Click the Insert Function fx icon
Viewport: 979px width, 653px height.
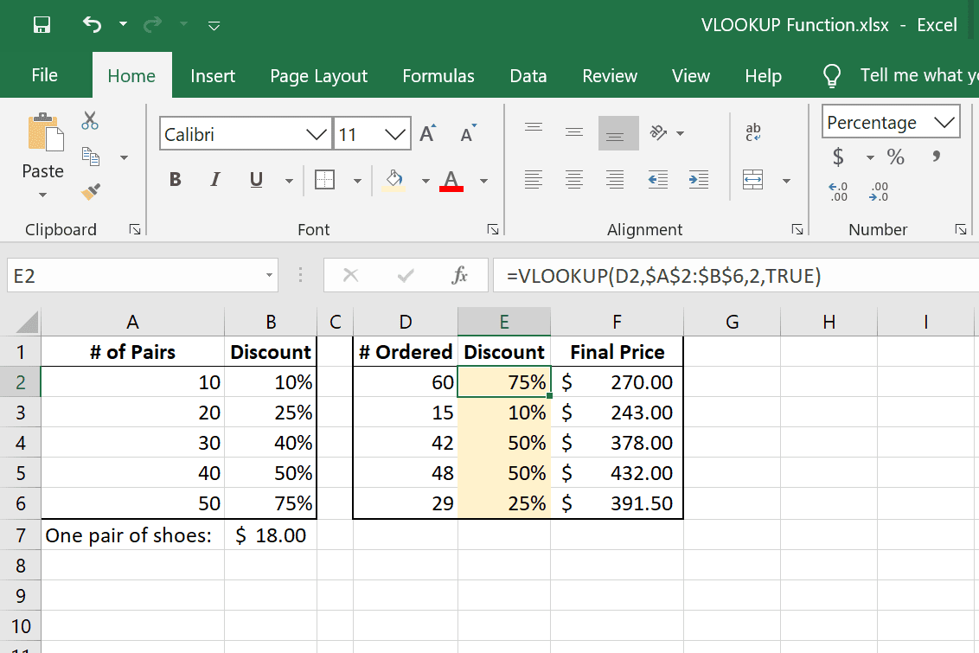(x=459, y=275)
